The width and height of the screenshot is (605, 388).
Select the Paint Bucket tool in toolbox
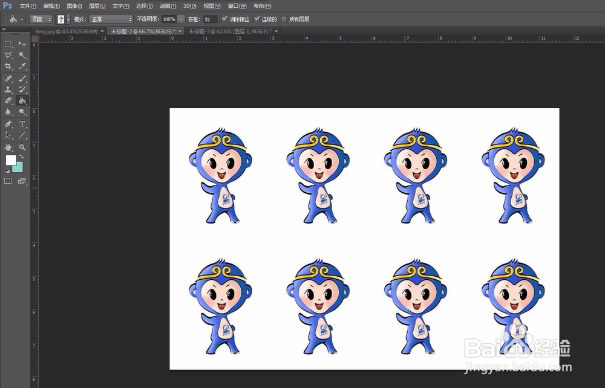tap(22, 100)
